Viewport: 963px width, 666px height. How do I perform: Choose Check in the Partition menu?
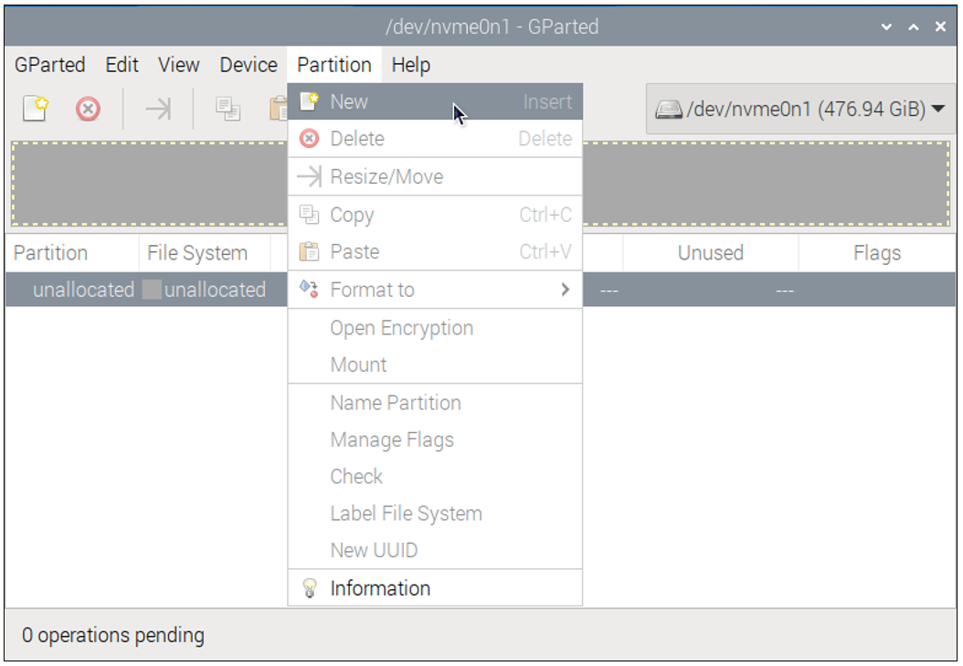pos(435,476)
